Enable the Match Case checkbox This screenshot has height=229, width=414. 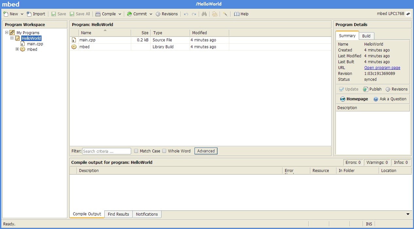136,151
